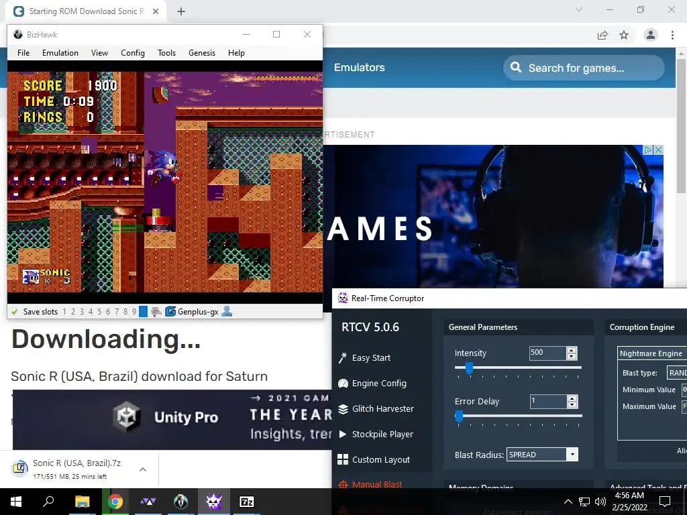Viewport: 687px width, 515px height.
Task: Select save slot 1 in BizHawk
Action: click(x=64, y=312)
